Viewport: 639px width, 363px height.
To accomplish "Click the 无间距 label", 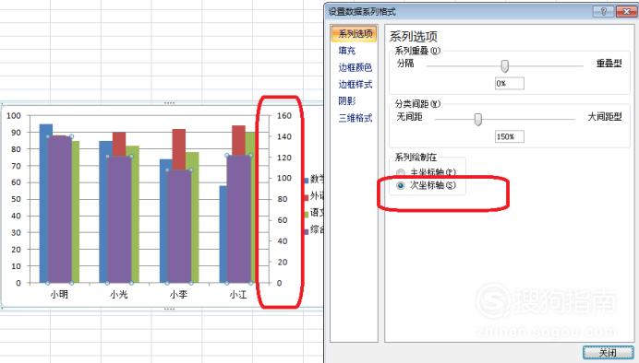I will [409, 117].
